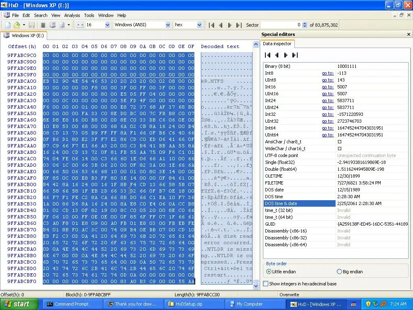Open the hex offset base dropdown
The image size is (413, 310).
click(199, 25)
